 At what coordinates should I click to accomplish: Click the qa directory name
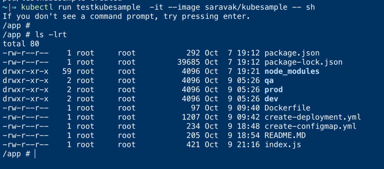[x=269, y=81]
